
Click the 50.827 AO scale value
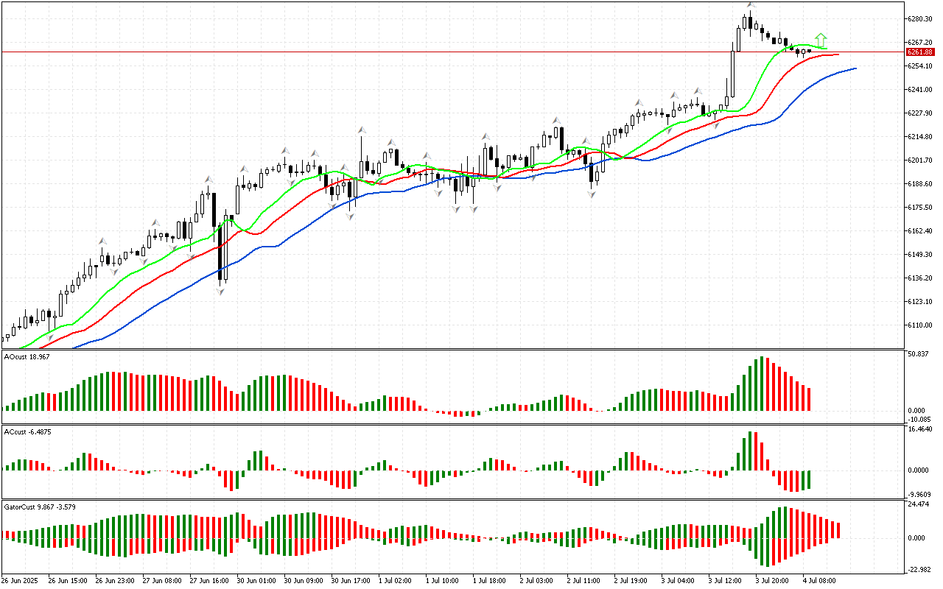click(918, 355)
